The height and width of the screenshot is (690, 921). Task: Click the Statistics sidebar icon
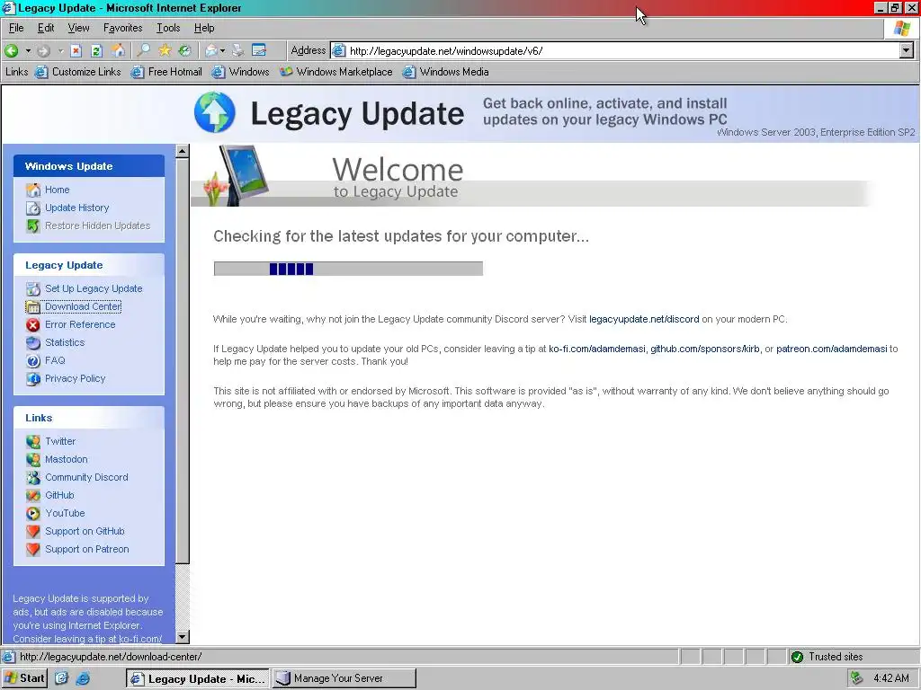tap(33, 342)
